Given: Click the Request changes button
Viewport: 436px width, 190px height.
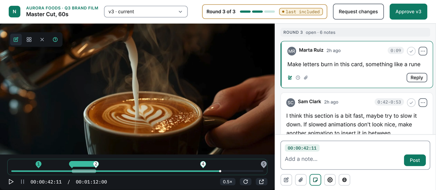Looking at the screenshot, I should pyautogui.click(x=358, y=12).
